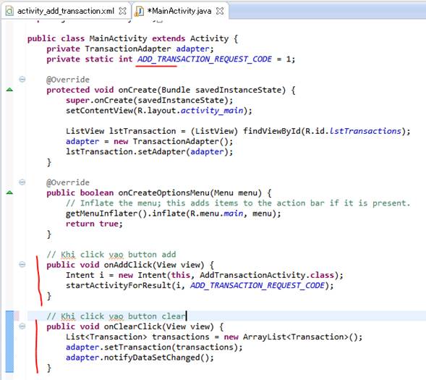This screenshot has width=426, height=380.
Task: Click the activity_main layout reference
Action: pyautogui.click(x=212, y=111)
